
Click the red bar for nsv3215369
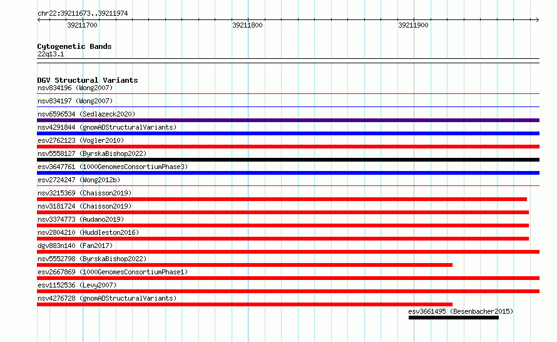(282, 199)
